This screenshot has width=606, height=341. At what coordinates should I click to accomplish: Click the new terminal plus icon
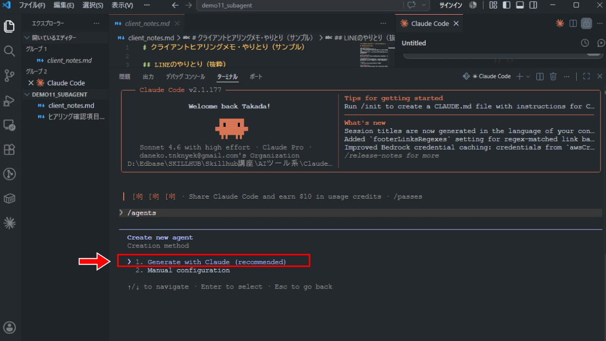tap(520, 76)
